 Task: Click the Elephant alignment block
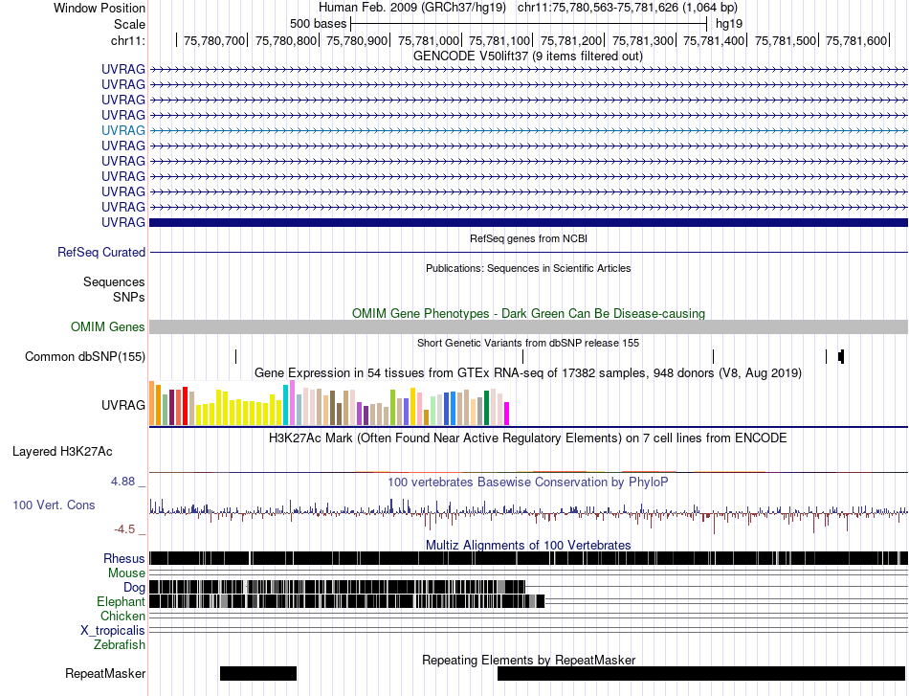[346, 601]
